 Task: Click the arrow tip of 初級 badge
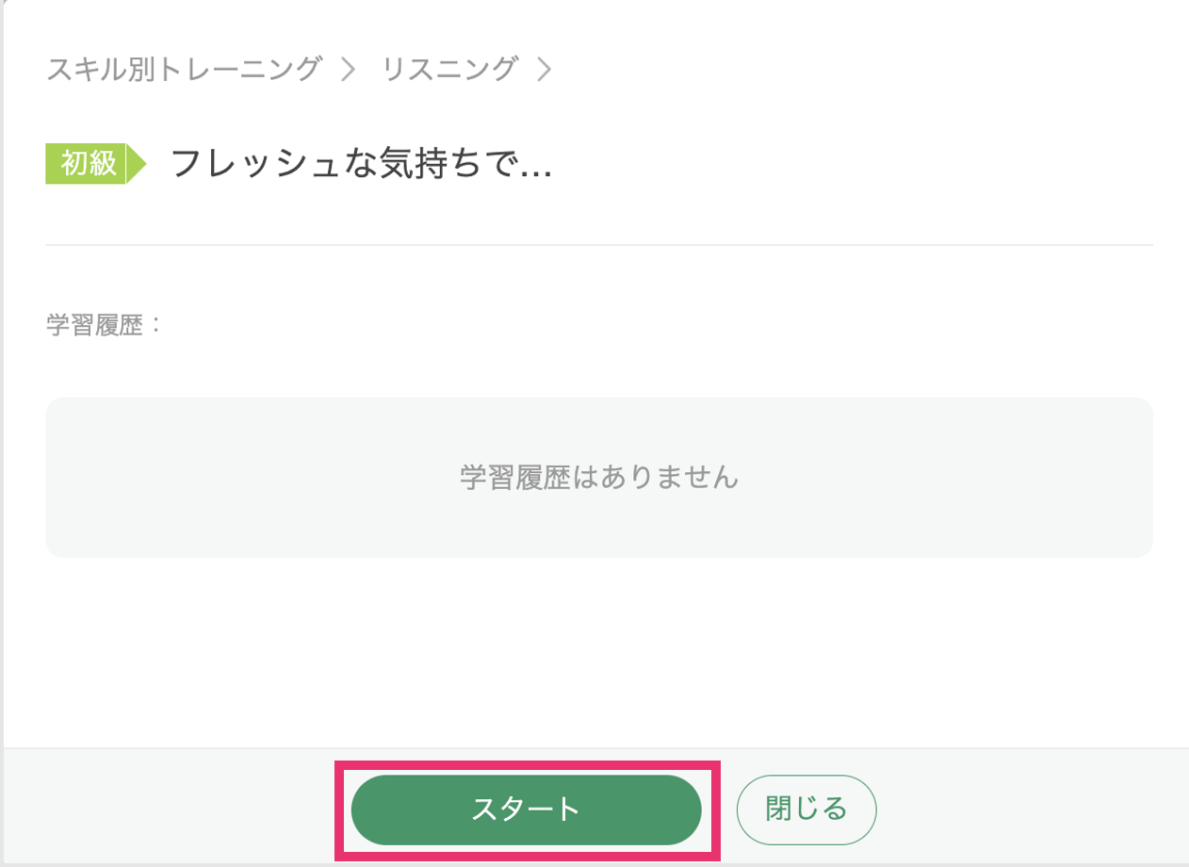tap(138, 164)
